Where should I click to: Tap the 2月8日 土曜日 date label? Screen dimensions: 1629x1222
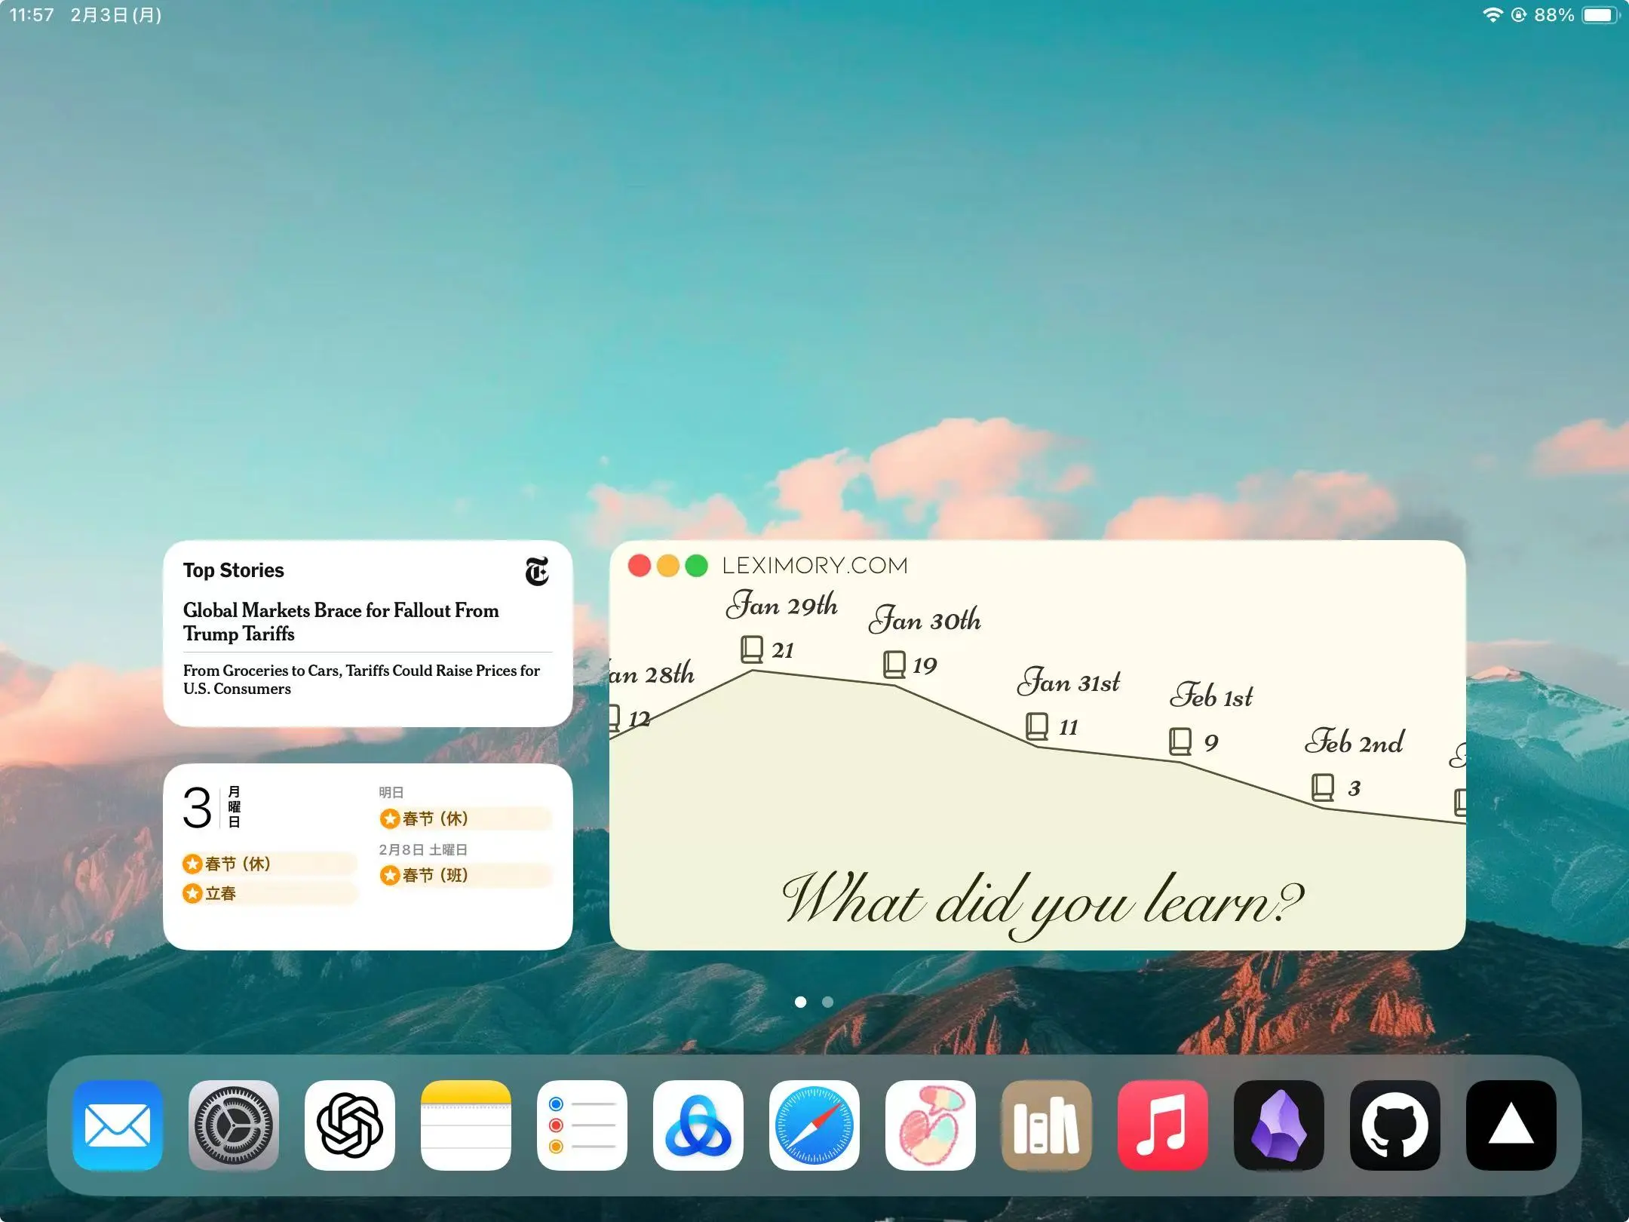click(x=423, y=849)
